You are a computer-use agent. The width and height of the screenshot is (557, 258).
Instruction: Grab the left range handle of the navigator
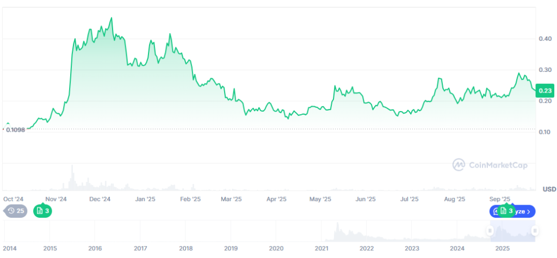[x=490, y=231]
